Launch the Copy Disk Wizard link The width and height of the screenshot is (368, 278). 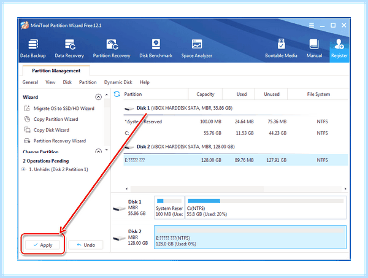click(x=52, y=130)
